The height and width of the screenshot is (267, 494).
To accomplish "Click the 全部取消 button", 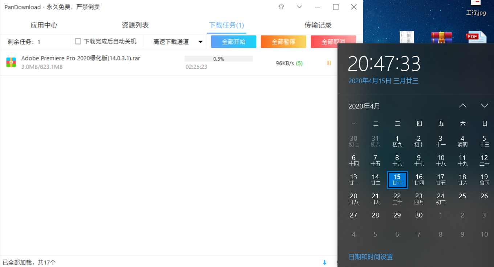I will 333,42.
